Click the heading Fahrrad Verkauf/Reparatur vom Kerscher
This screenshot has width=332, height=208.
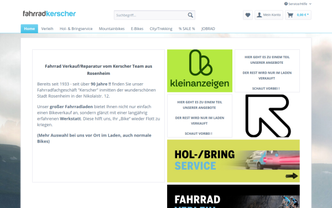(98, 70)
